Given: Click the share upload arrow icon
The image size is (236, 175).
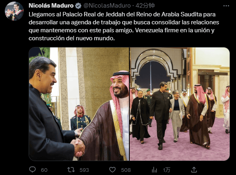Looking at the screenshot, I should click(194, 169).
